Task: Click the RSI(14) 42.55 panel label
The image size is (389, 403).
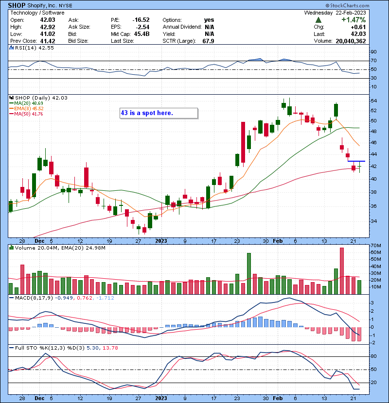Action: 34,48
